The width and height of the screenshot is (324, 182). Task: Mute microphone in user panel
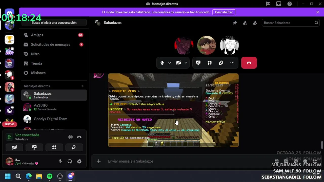click(x=60, y=161)
